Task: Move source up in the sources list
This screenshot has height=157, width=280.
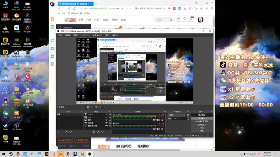Action: (98, 132)
